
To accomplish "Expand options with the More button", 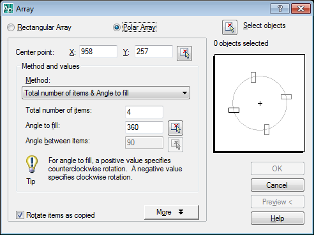I will click(172, 212).
